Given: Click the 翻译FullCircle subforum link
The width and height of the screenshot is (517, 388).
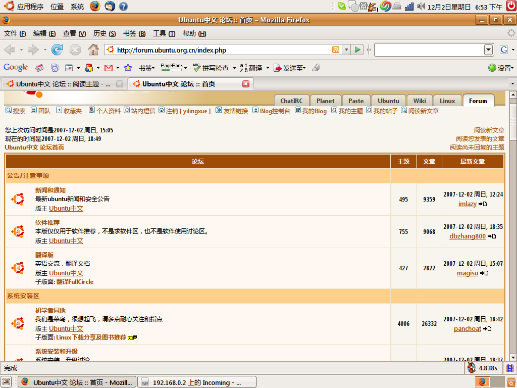Looking at the screenshot, I should (x=75, y=282).
